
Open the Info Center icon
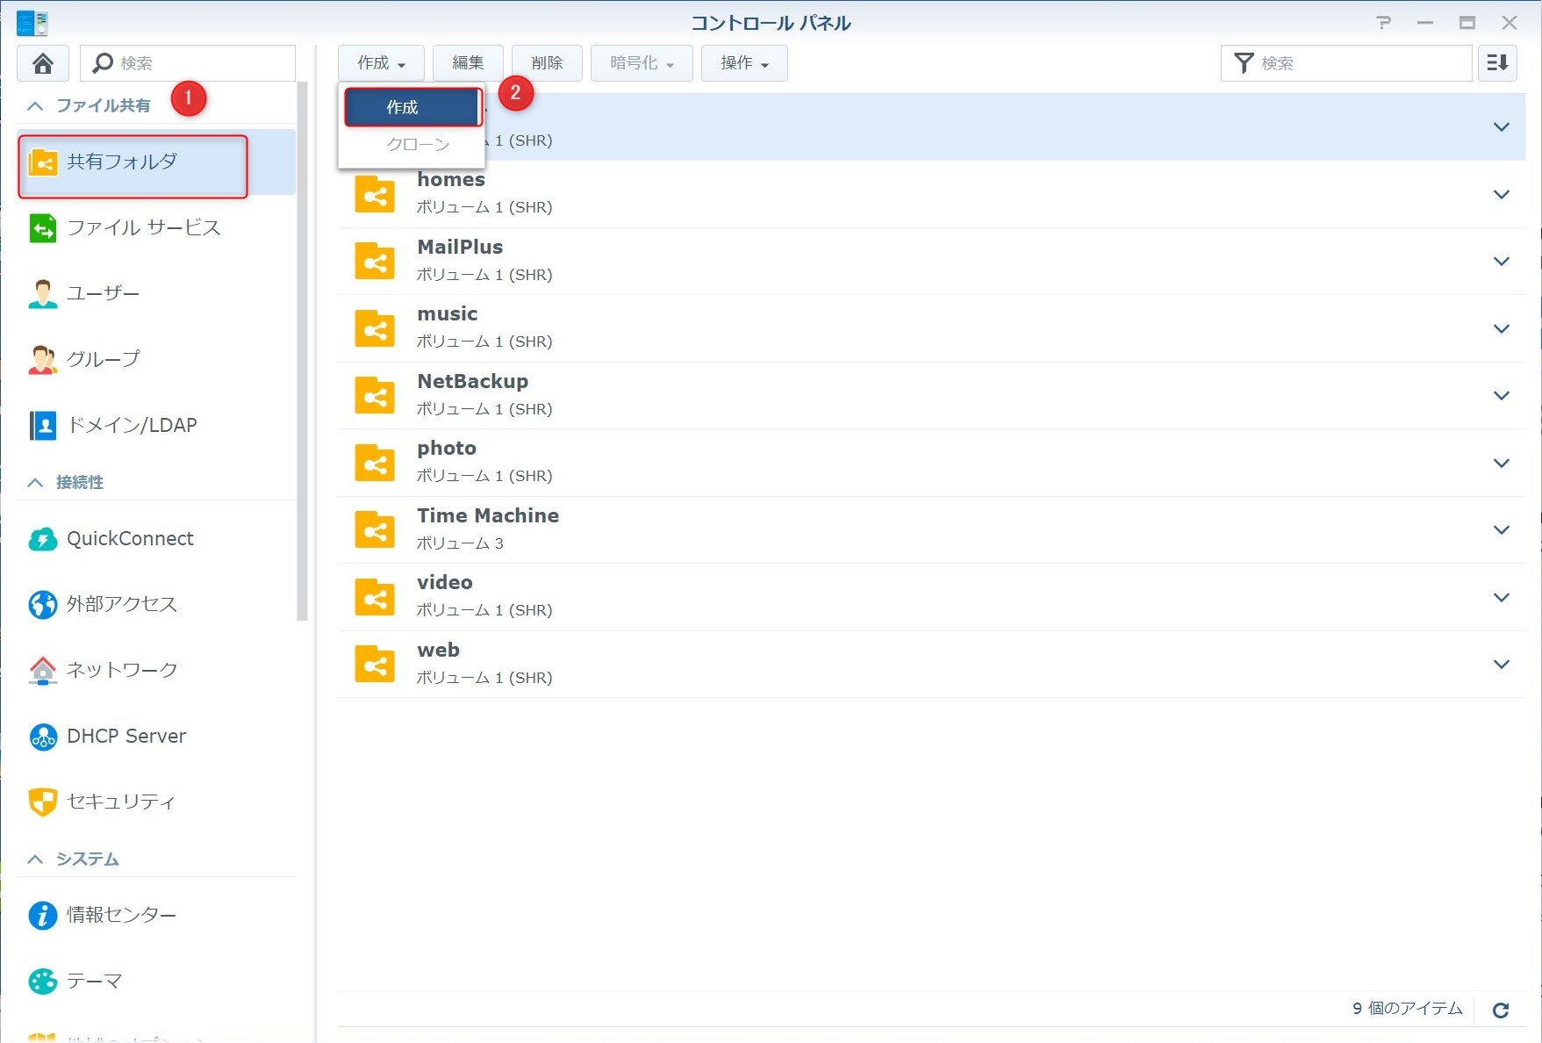point(42,915)
